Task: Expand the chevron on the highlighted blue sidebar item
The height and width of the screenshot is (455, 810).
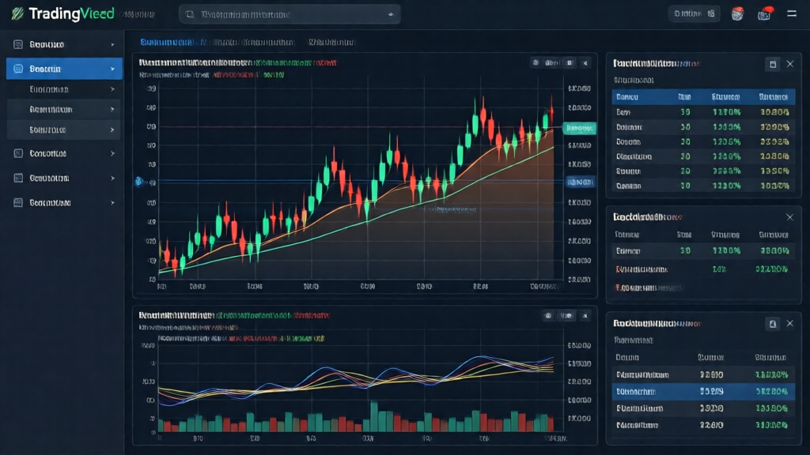Action: 112,69
